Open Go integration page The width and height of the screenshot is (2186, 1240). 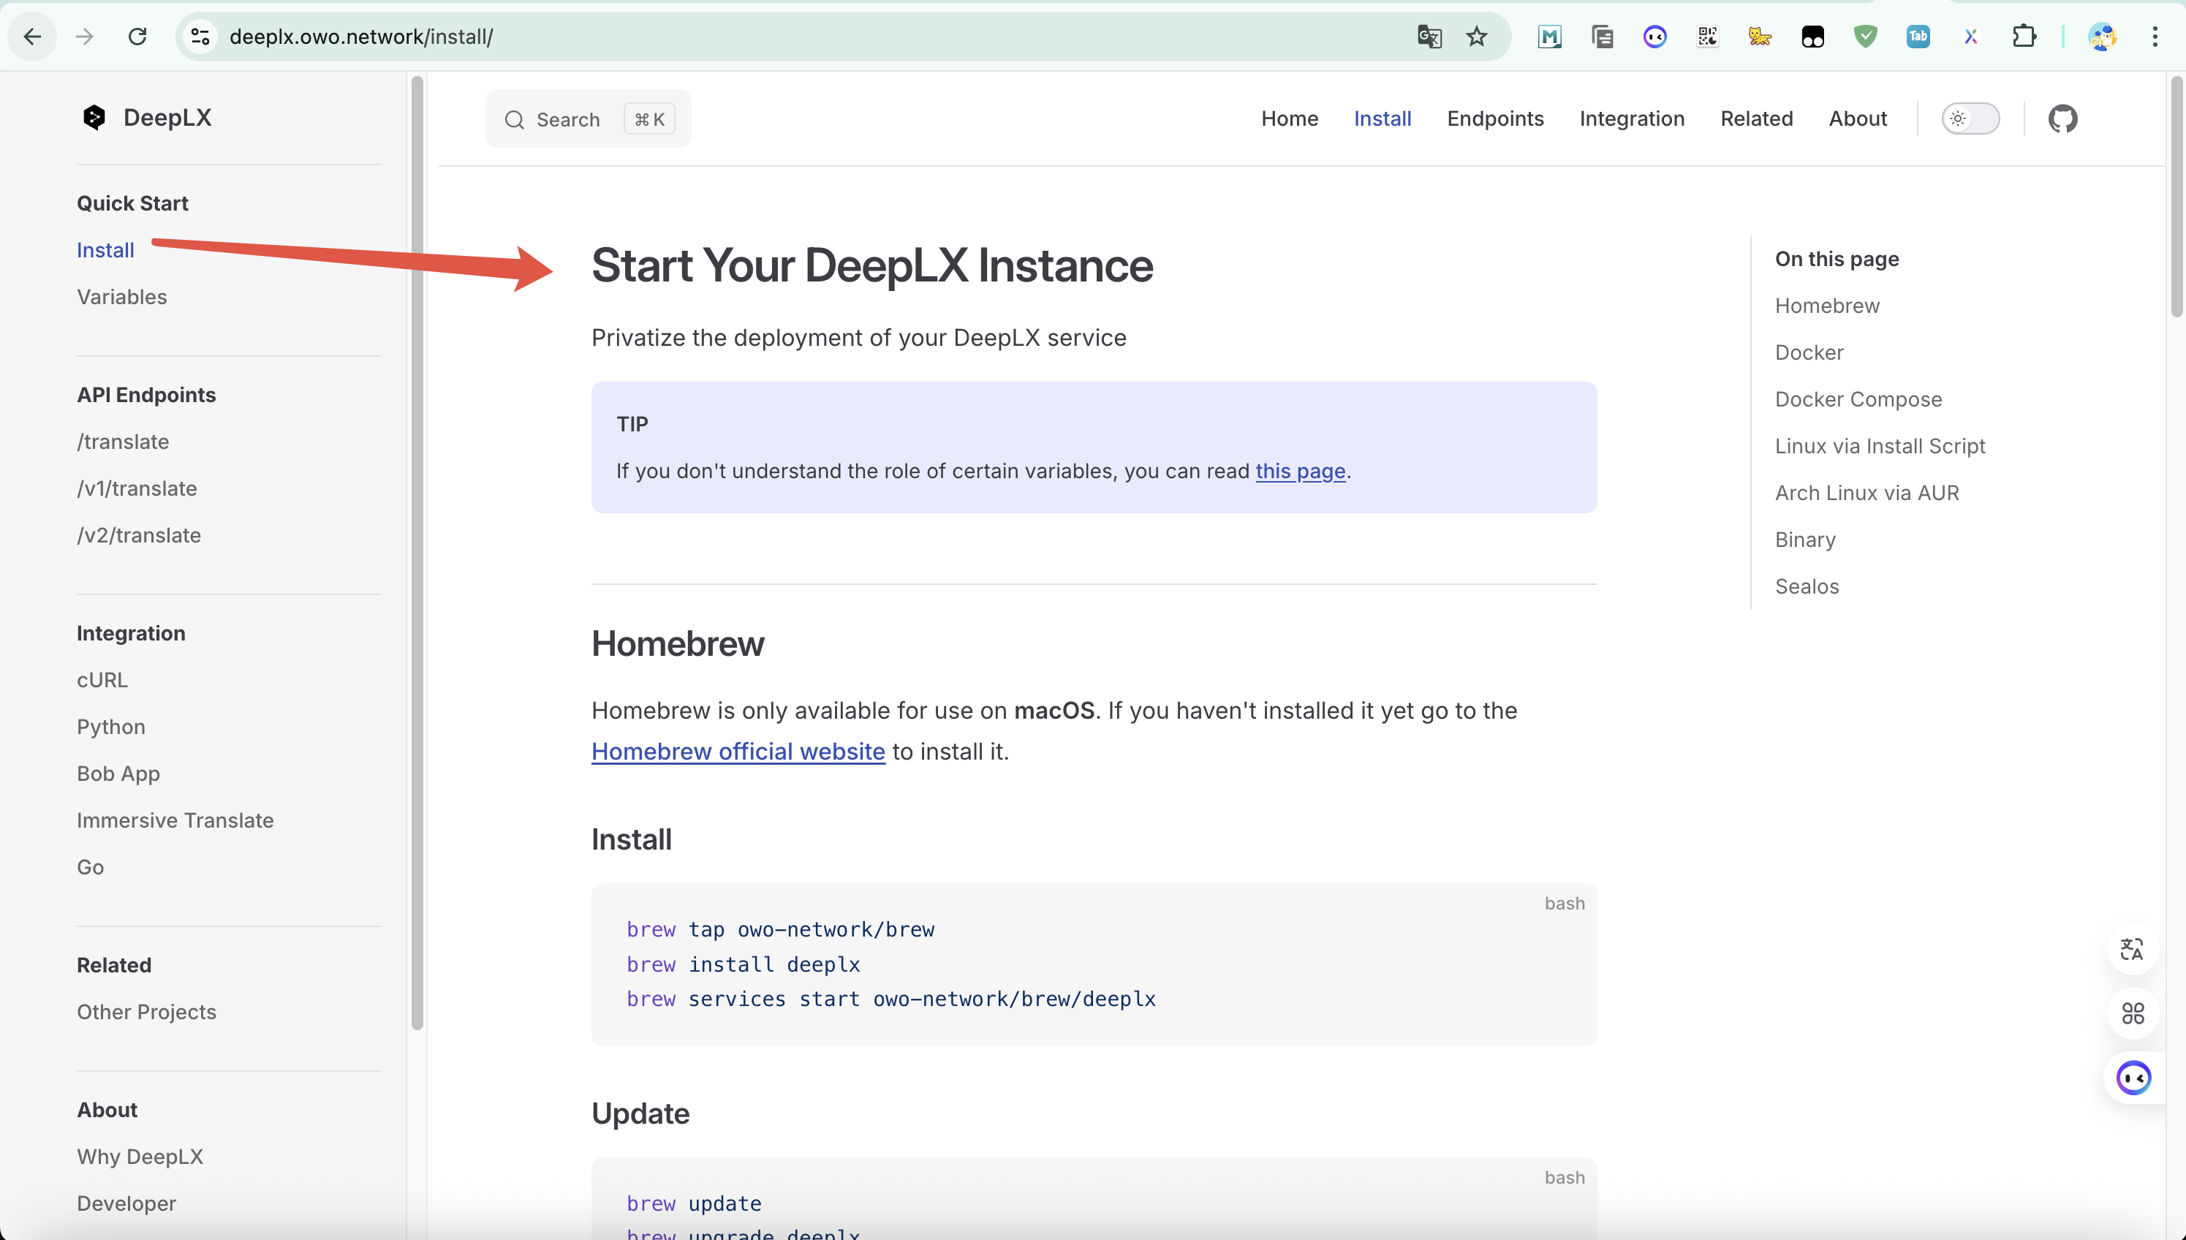tap(90, 868)
